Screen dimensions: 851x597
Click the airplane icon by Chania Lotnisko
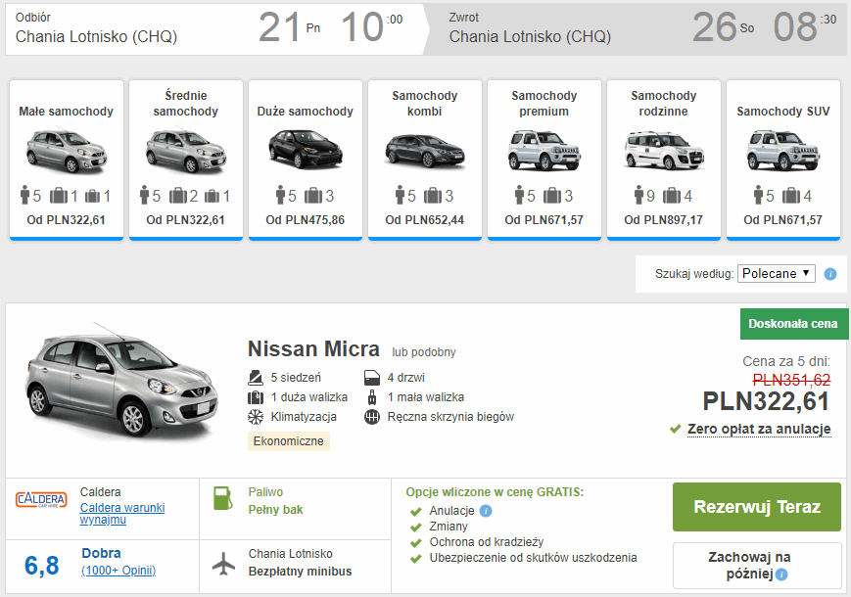point(223,563)
